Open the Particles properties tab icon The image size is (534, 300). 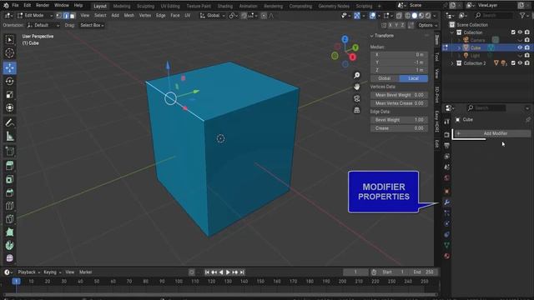[447, 213]
